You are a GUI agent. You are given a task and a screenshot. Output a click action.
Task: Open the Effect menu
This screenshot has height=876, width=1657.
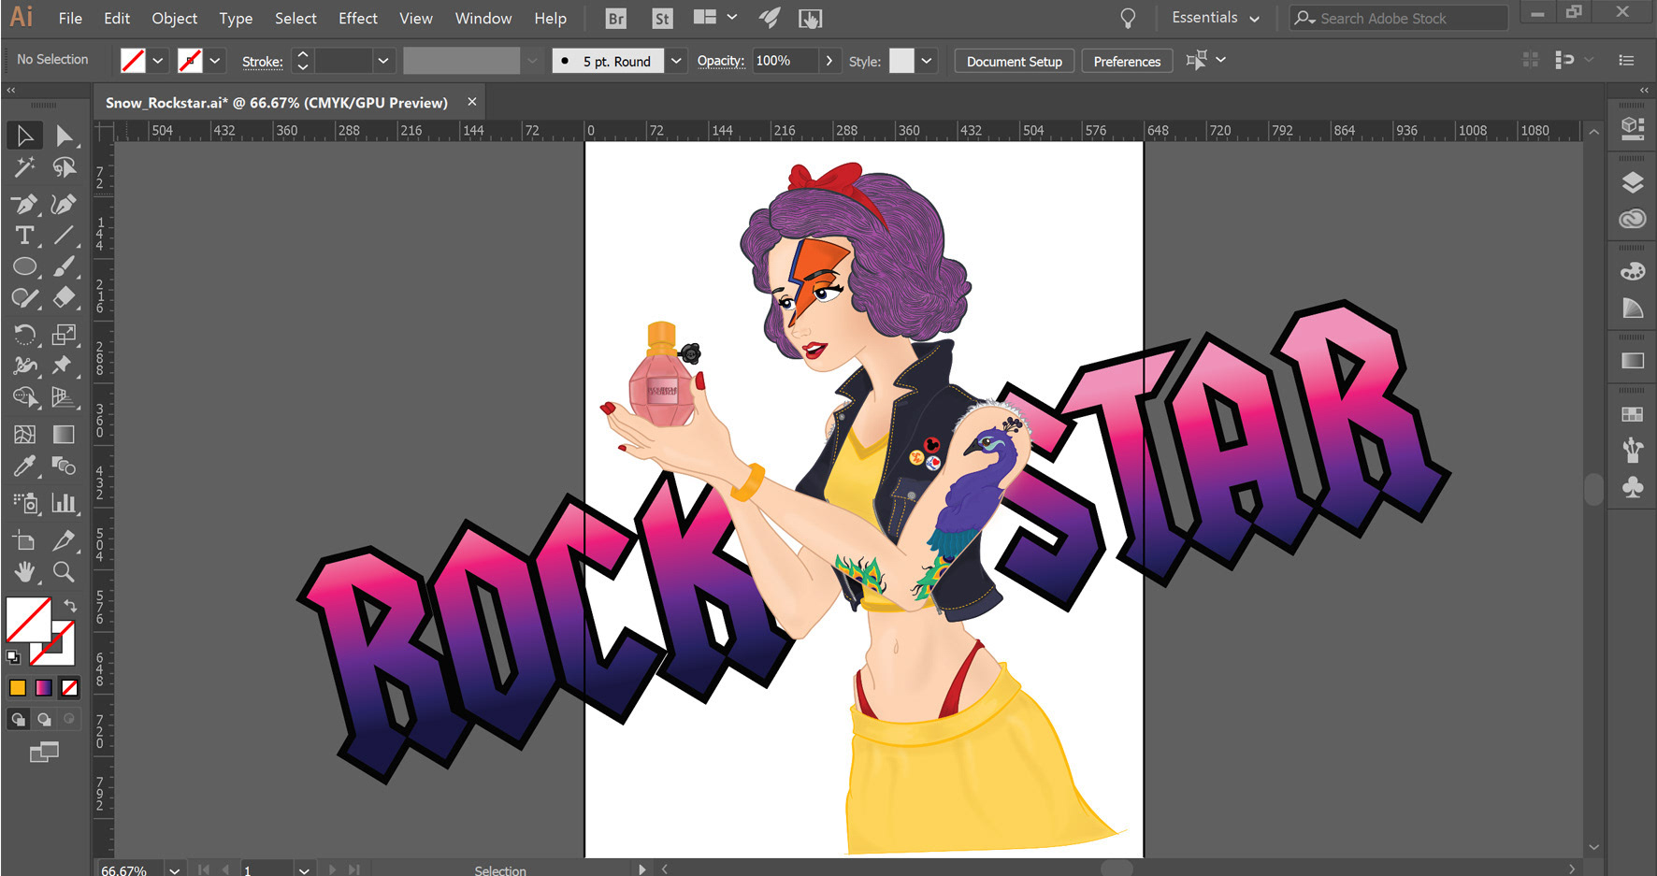pyautogui.click(x=357, y=18)
